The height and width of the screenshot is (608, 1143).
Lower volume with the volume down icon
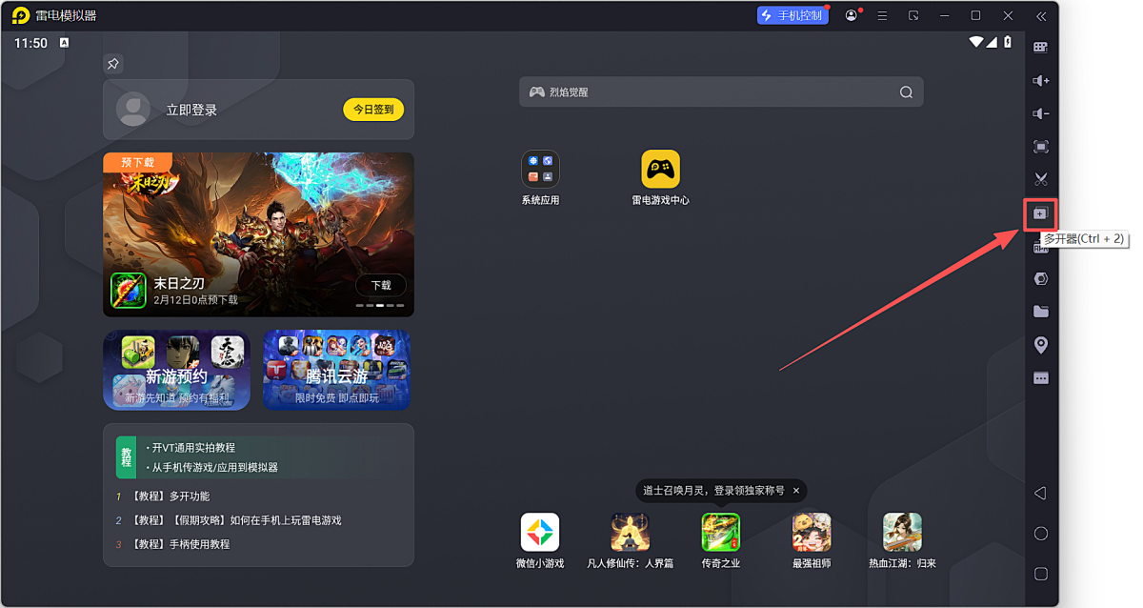point(1041,114)
